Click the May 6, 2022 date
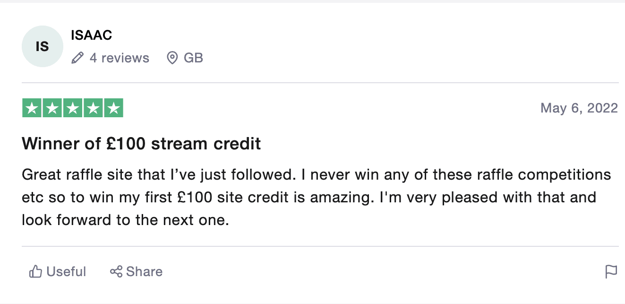The image size is (625, 304). point(579,108)
